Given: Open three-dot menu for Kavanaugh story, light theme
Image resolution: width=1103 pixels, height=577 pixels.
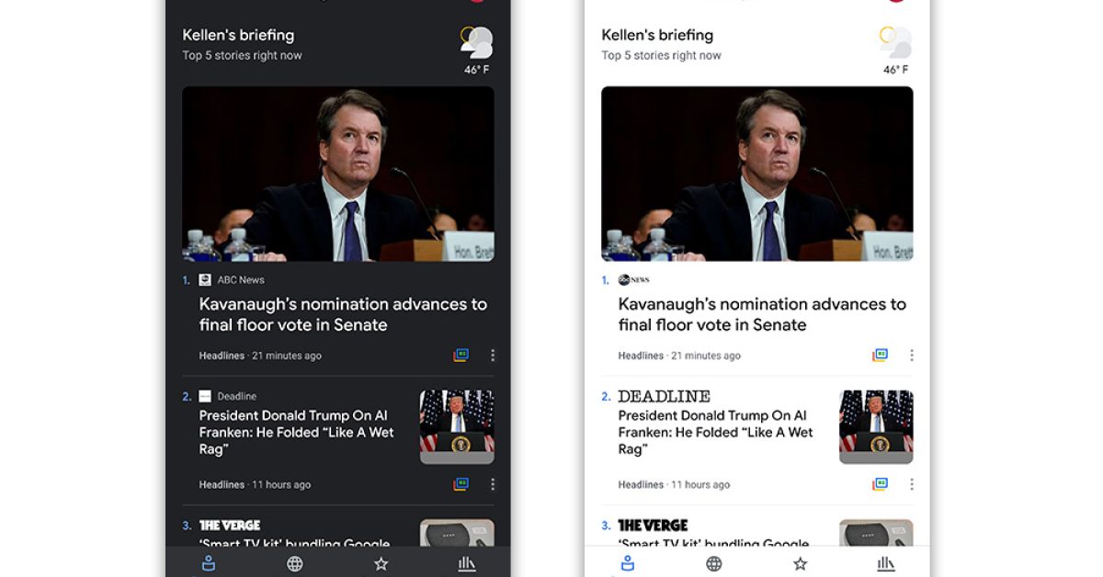Looking at the screenshot, I should [x=912, y=355].
